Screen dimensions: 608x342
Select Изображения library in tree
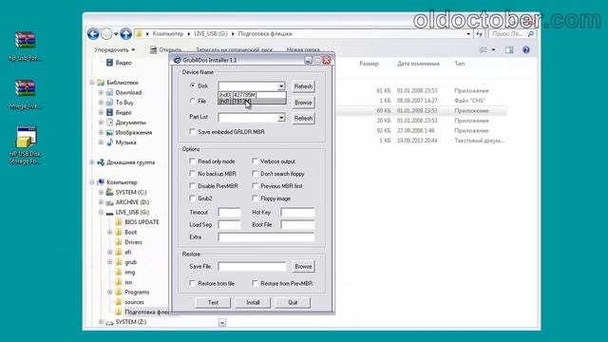(134, 133)
